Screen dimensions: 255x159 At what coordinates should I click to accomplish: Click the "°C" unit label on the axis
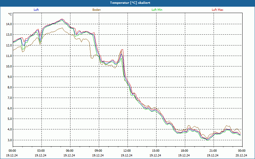(x=10, y=14)
